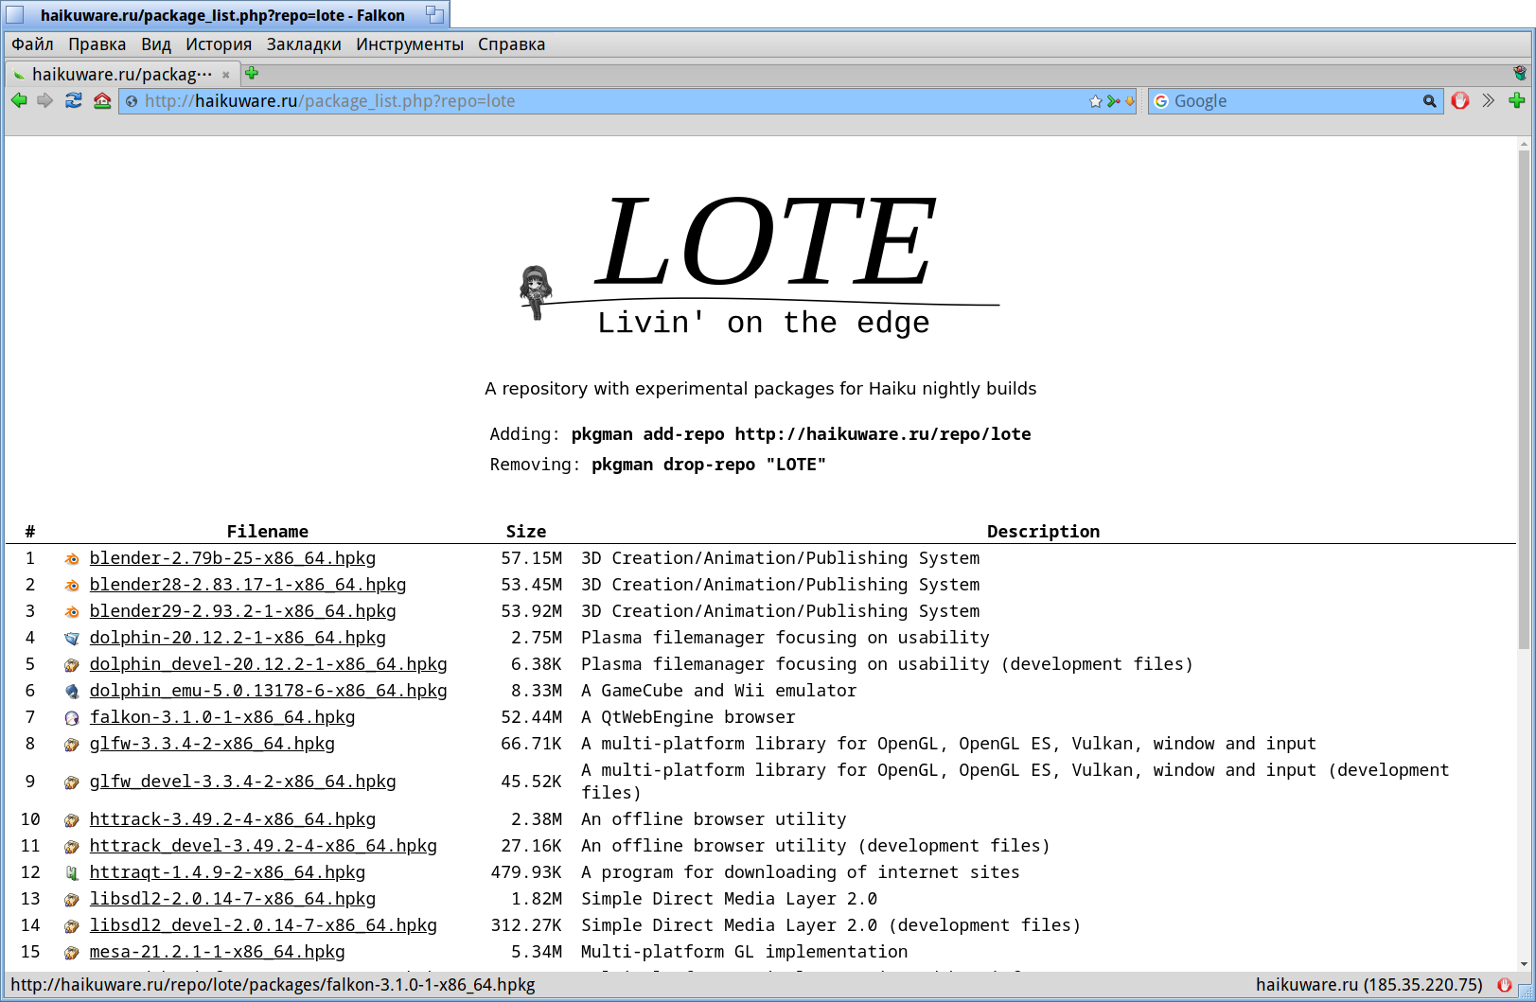
Task: Click the package icon beside mesa-21.2.1-1
Action: [x=72, y=953]
